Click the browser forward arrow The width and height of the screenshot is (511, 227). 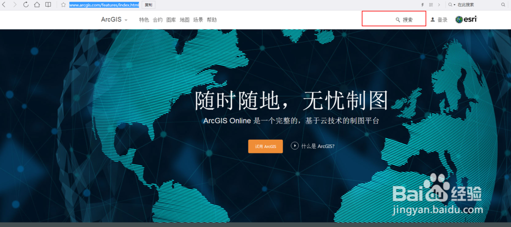(15, 5)
